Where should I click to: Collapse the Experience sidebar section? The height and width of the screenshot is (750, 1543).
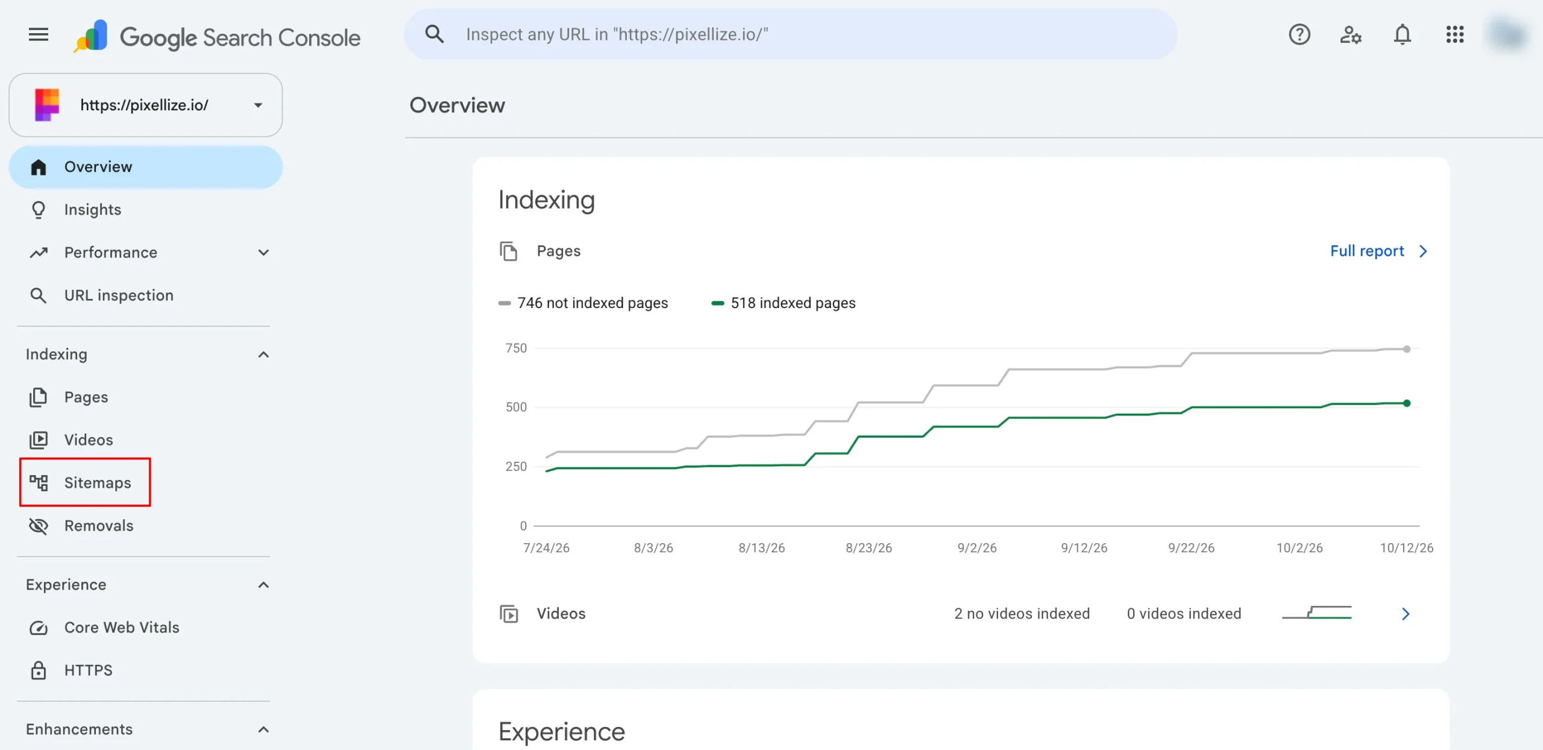point(263,585)
